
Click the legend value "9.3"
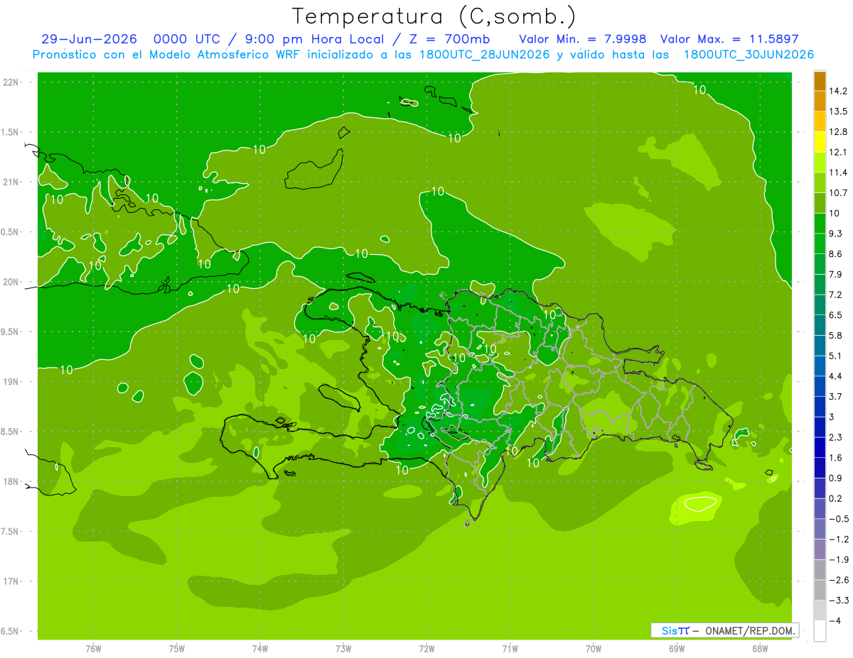[835, 234]
